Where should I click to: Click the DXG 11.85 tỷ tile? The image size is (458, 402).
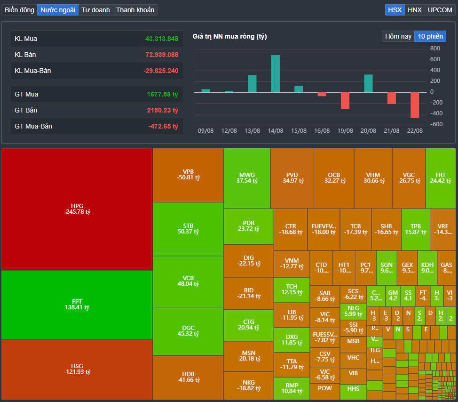click(292, 340)
